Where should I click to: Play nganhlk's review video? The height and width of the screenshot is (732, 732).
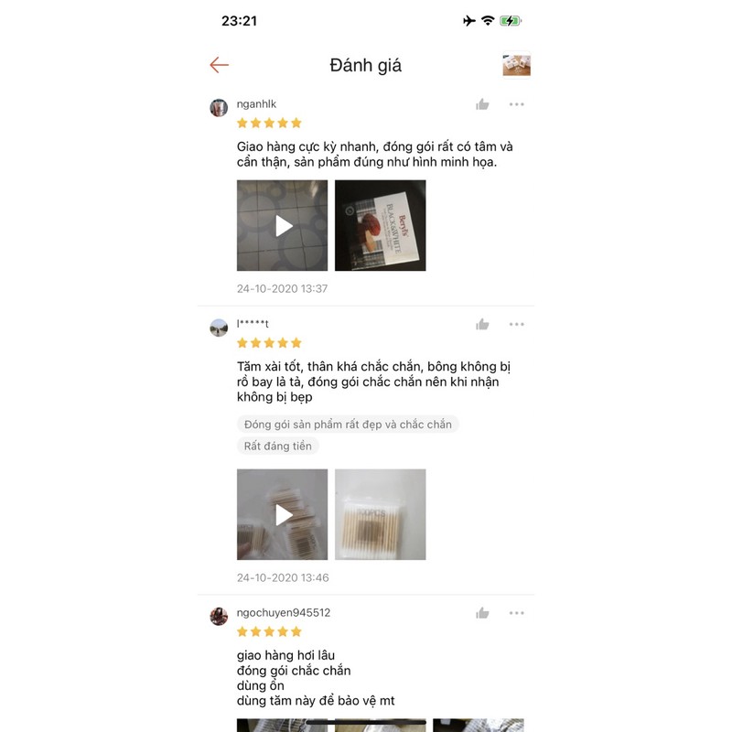pos(282,225)
